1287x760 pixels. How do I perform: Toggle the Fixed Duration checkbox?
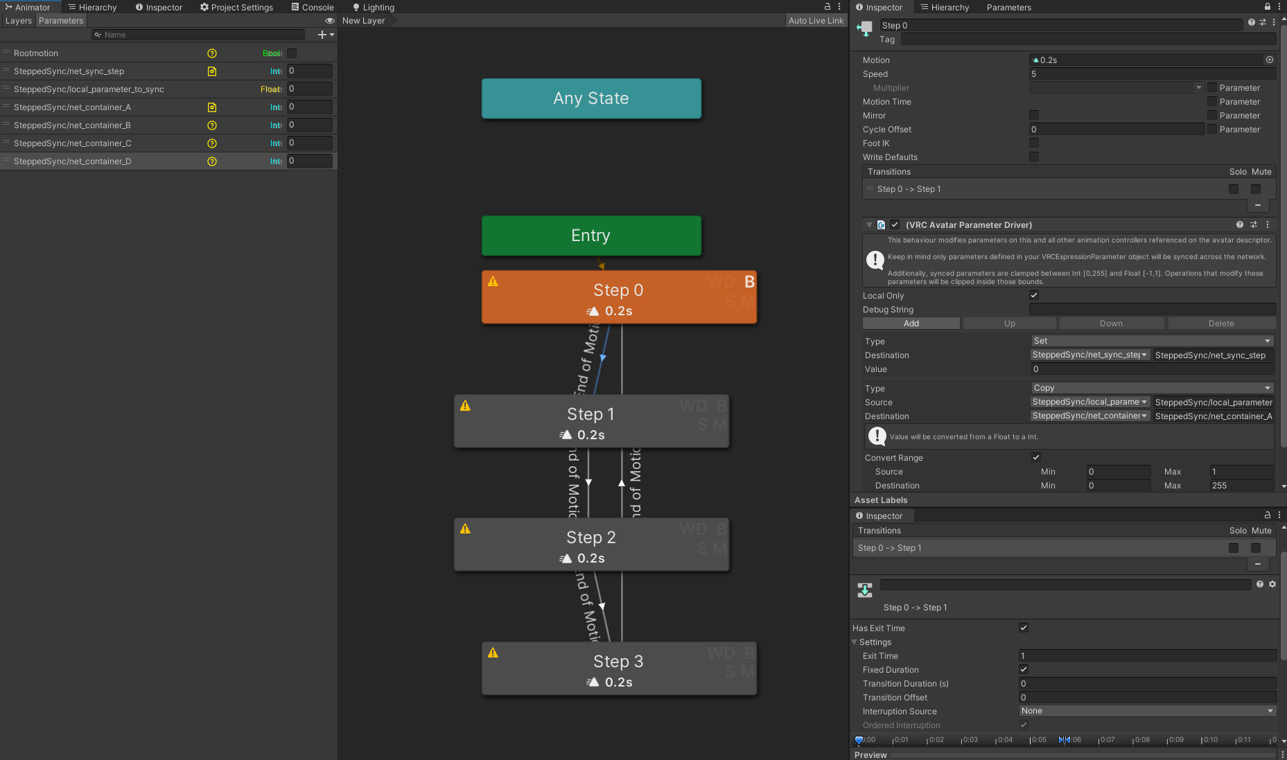coord(1024,669)
